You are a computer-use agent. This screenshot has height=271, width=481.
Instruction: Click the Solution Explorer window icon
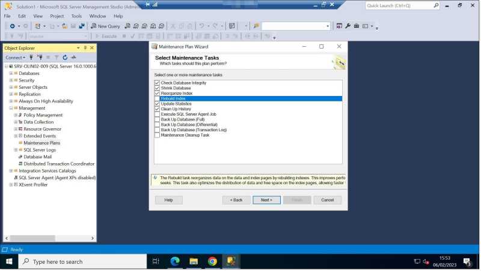pyautogui.click(x=339, y=26)
